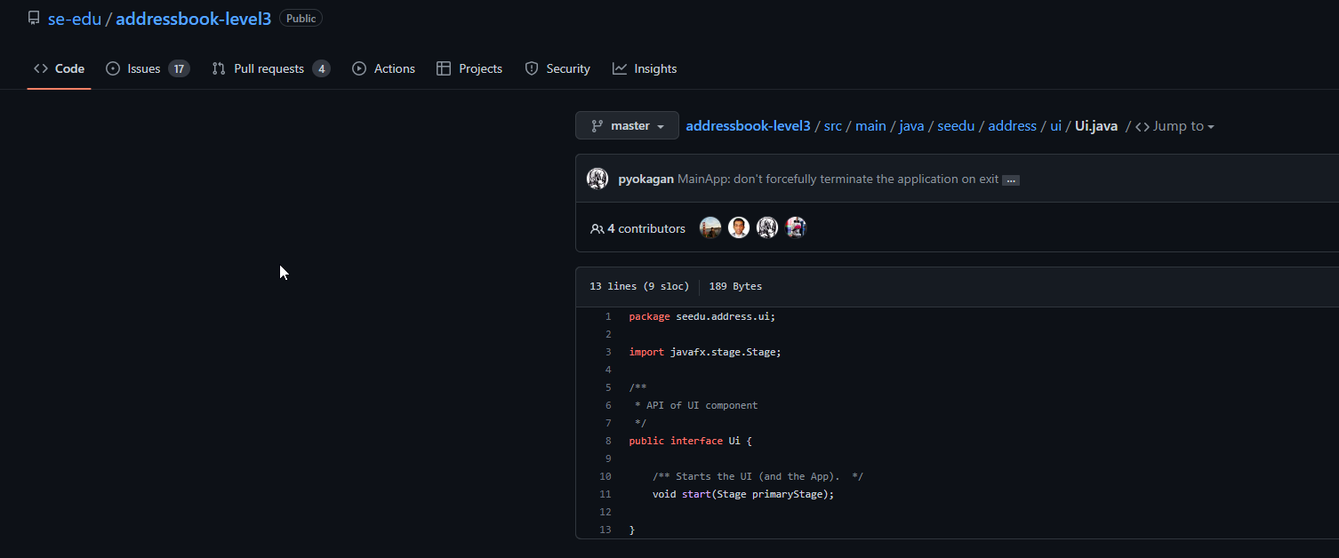Click the contributors people icon

pyautogui.click(x=597, y=228)
